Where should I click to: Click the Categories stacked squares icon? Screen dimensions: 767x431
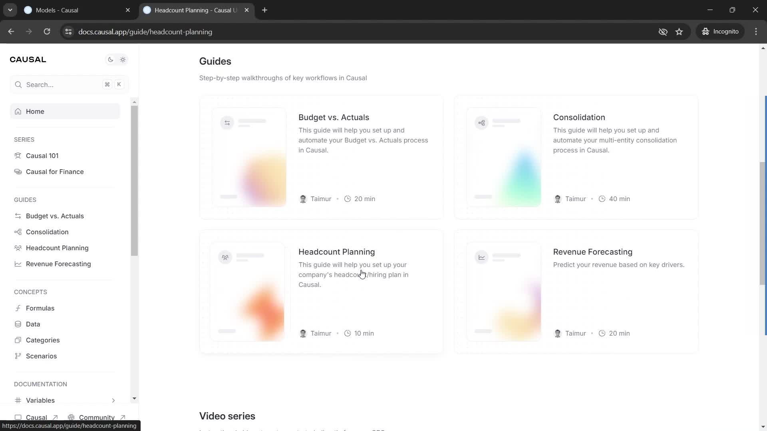point(18,340)
